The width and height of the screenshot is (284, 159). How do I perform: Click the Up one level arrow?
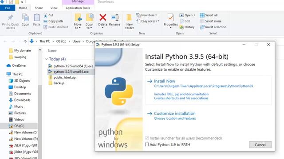pyautogui.click(x=25, y=41)
